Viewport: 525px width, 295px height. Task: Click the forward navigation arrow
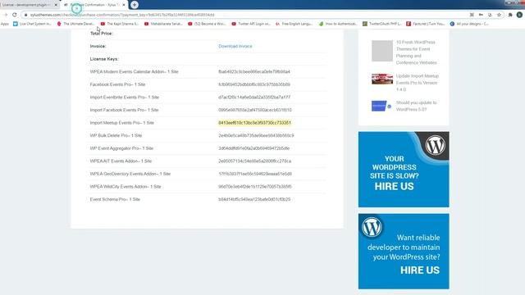pos(6,15)
